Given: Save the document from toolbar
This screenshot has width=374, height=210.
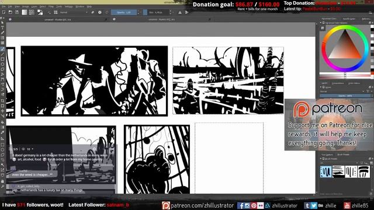Looking at the screenshot, I should 17,12.
